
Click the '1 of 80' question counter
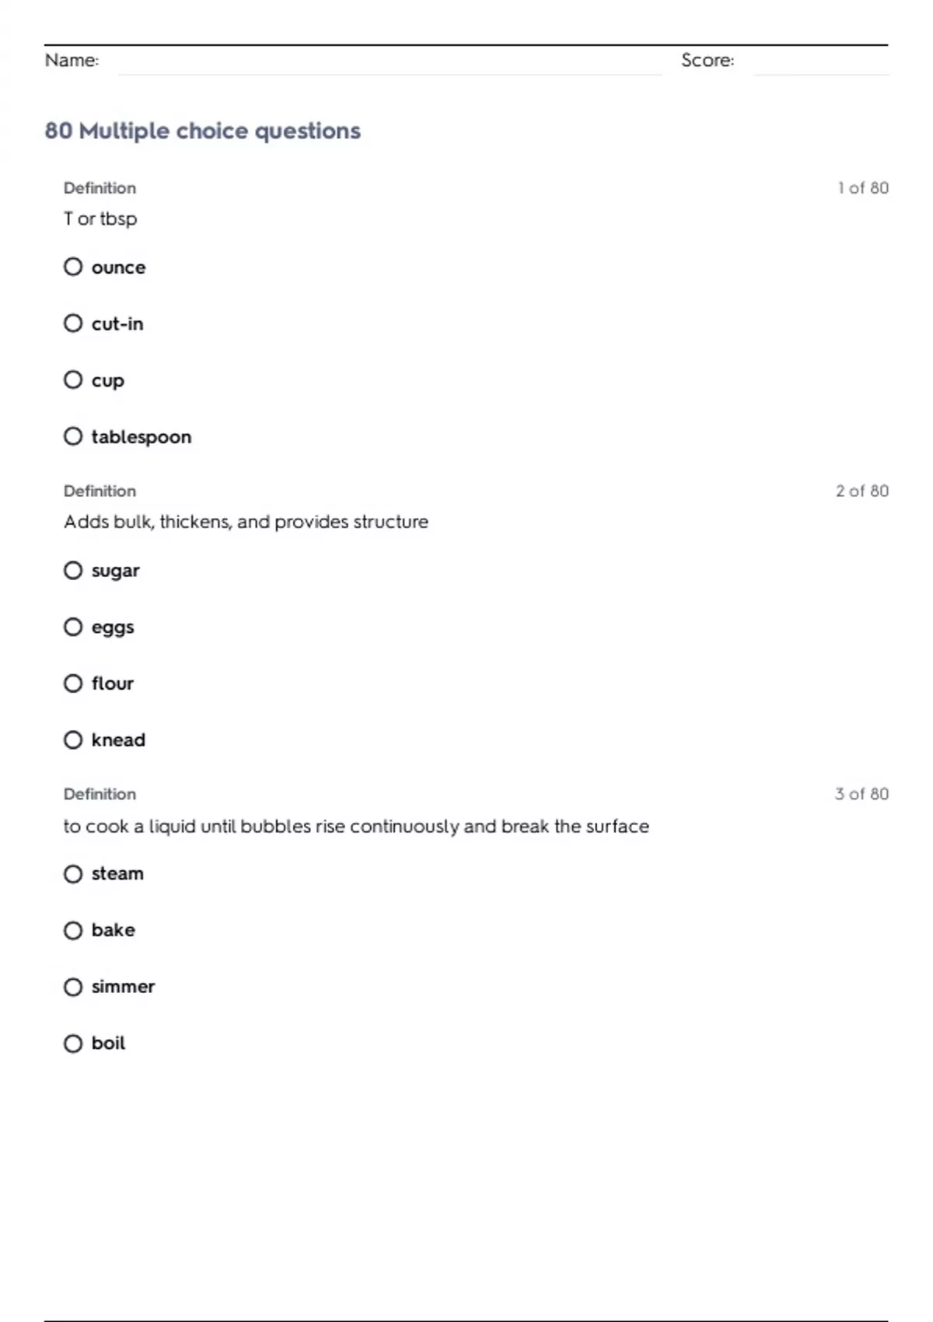[x=862, y=188]
